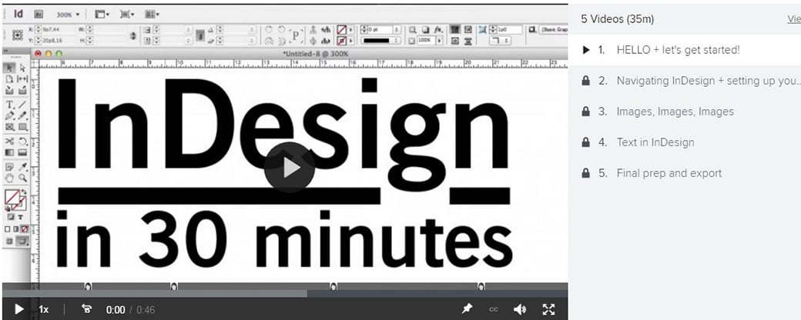The height and width of the screenshot is (320, 801).
Task: Select the Zoom magnifier tool
Action: (x=22, y=178)
